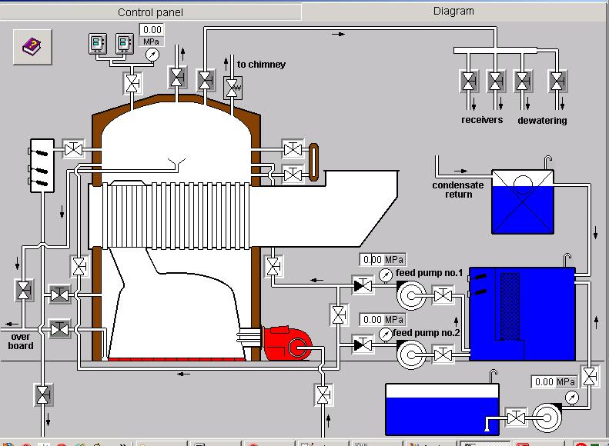This screenshot has width=609, height=446.
Task: Toggle the feed pump no.1 suction valve
Action: tap(443, 295)
